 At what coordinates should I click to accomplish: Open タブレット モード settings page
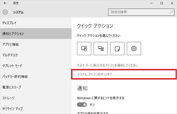tap(36, 66)
